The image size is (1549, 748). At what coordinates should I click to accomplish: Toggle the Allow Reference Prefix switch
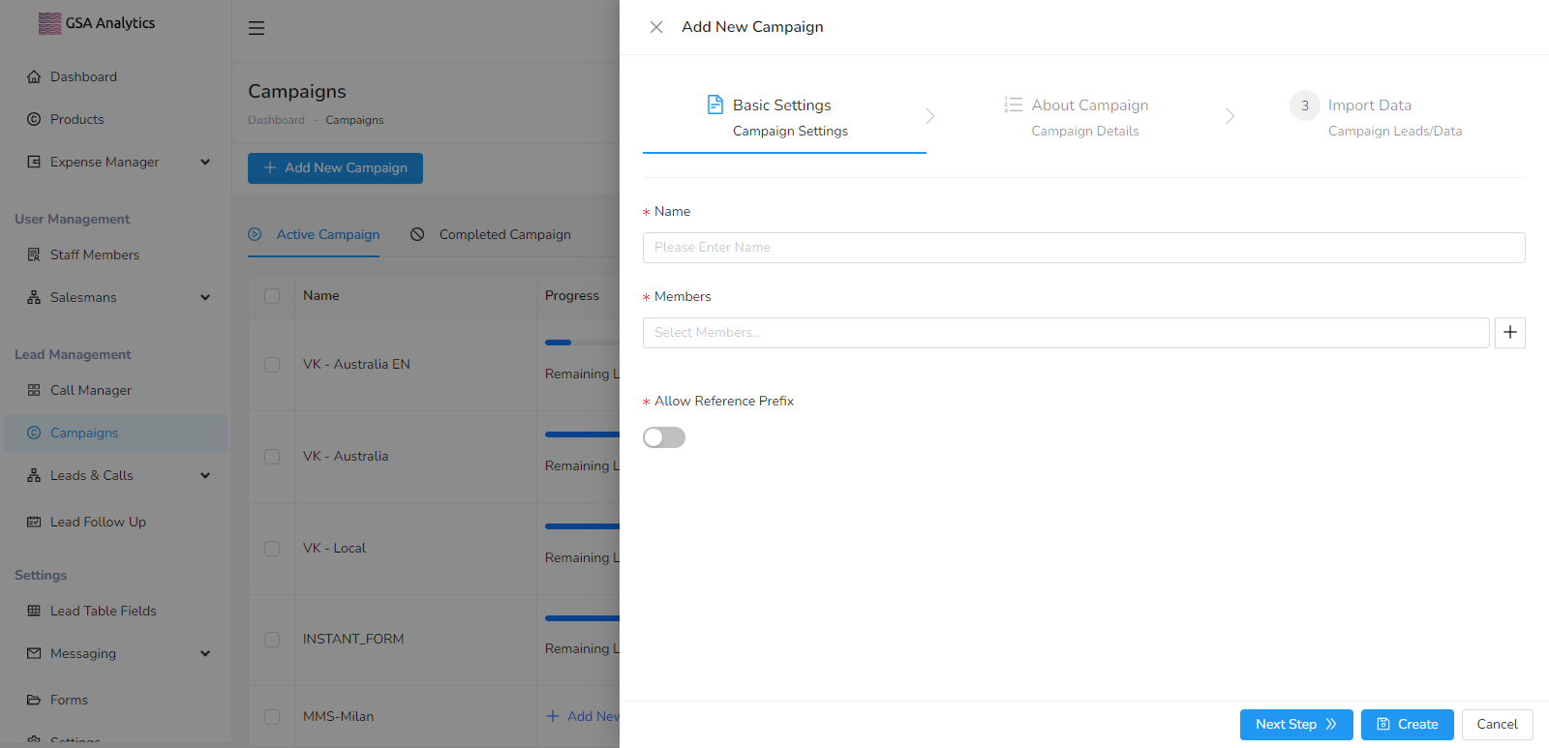(x=664, y=437)
